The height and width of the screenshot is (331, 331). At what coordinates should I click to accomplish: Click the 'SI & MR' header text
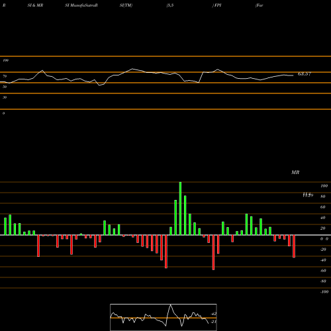tap(35, 5)
